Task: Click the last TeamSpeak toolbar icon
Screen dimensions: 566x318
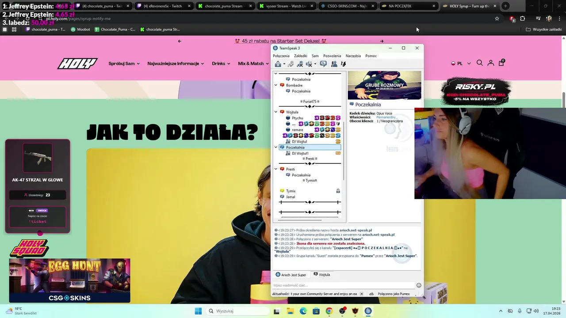Action: point(343,64)
